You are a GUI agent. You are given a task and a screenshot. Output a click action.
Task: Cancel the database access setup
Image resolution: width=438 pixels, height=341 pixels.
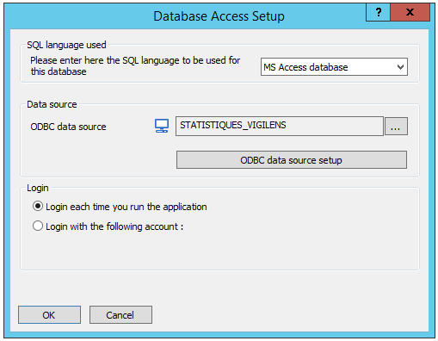coord(120,315)
